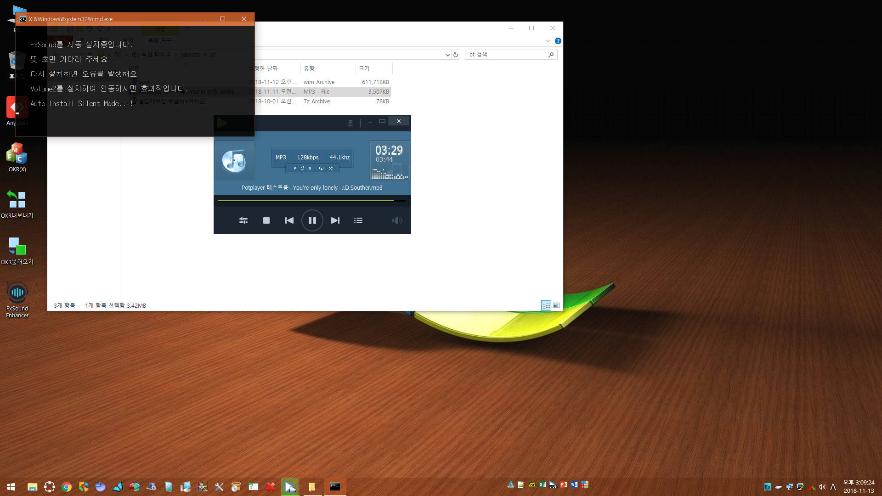Open the system volume tray icon
The height and width of the screenshot is (496, 882).
tap(822, 487)
